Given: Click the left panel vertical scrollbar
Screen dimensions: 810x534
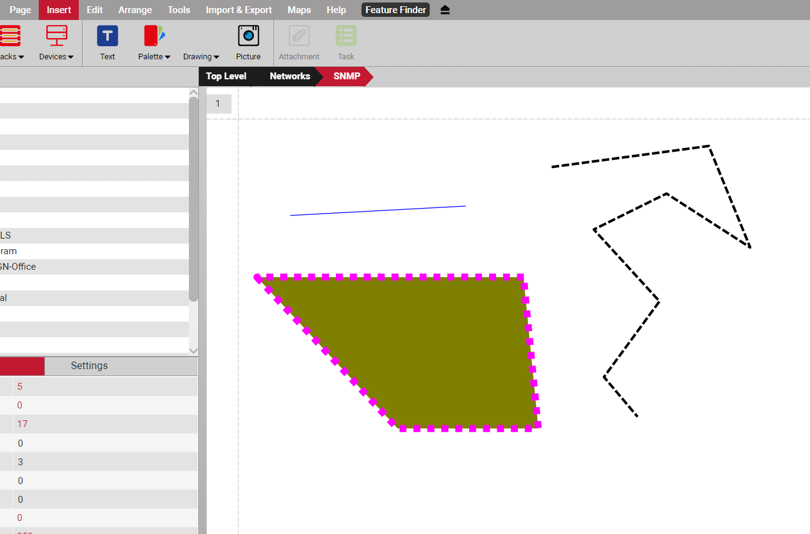Looking at the screenshot, I should [193, 200].
